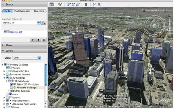Pan the view up with navigation arrow

154,21
